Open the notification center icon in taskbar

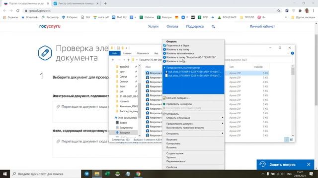[312, 174]
